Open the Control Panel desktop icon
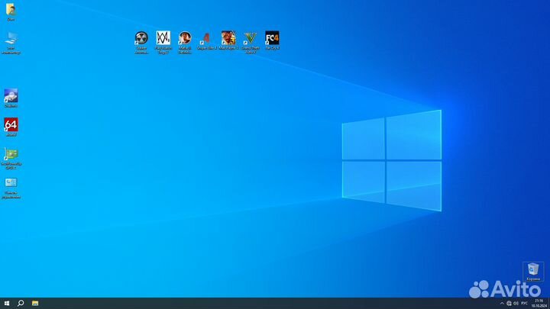 coord(11,188)
